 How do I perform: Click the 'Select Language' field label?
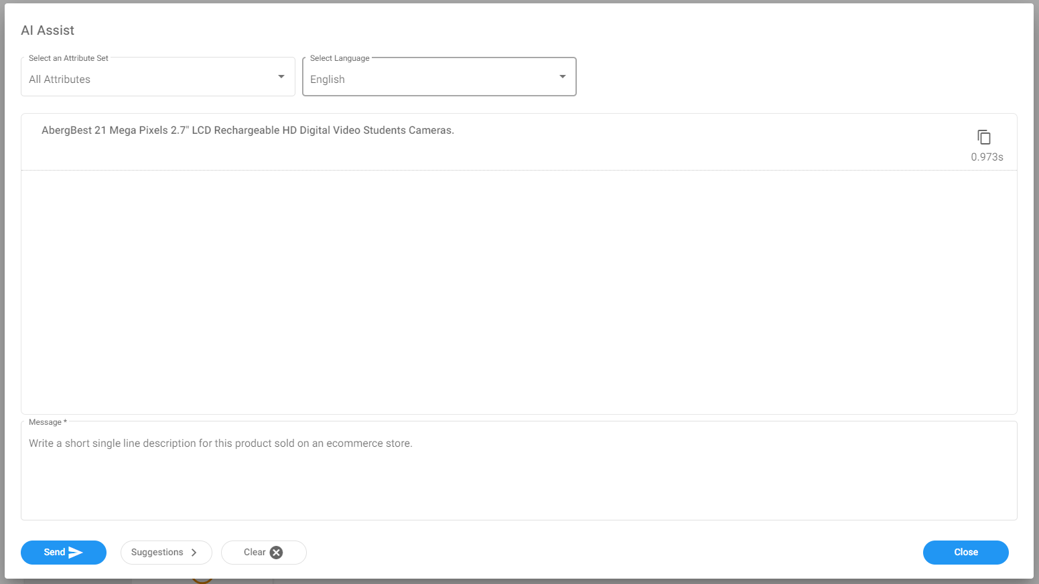(340, 58)
